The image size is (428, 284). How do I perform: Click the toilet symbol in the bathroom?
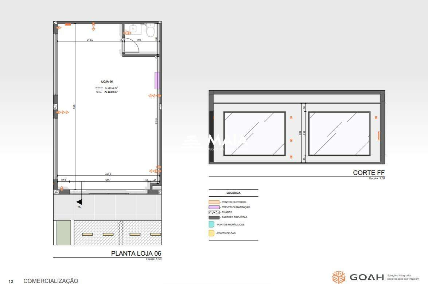coord(150,30)
